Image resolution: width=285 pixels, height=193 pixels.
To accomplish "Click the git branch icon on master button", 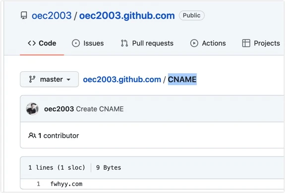I will 32,79.
